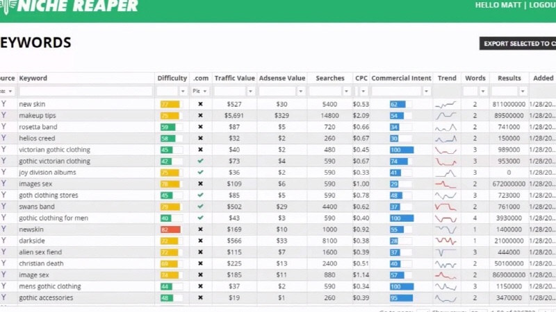Image resolution: width=556 pixels, height=312 pixels.
Task: Click the trend sparkline for gothic accessories
Action: tap(445, 298)
